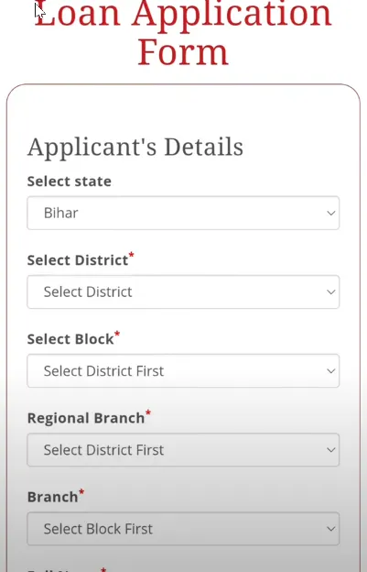Open the Branch dropdown showing Select Block First
Image resolution: width=367 pixels, height=572 pixels.
(183, 529)
